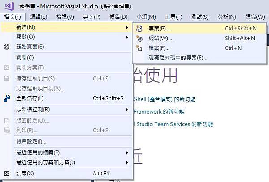Open the 編輯(E) menu
269x182 pixels.
coord(39,17)
